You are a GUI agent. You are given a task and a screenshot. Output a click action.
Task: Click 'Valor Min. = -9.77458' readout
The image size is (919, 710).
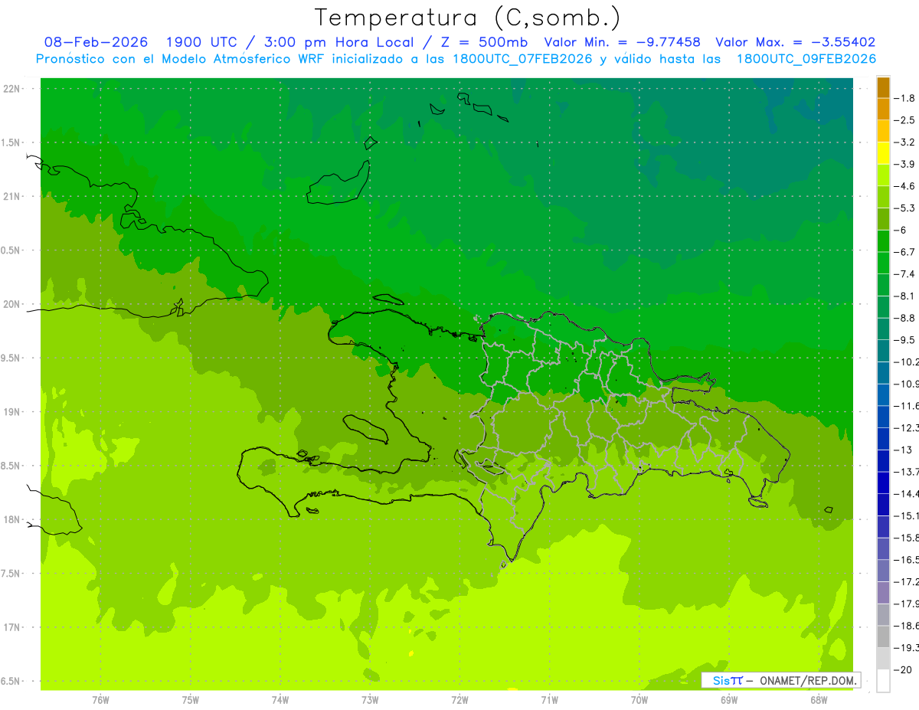point(622,42)
